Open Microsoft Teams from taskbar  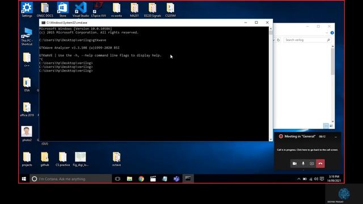click(176, 179)
